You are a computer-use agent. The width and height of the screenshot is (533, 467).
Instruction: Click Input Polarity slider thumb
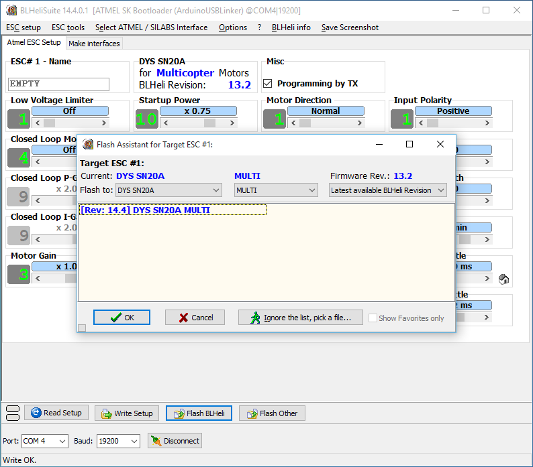coord(432,123)
